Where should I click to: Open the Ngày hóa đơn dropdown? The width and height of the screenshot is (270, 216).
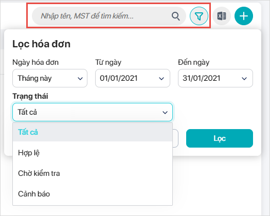pyautogui.click(x=50, y=78)
